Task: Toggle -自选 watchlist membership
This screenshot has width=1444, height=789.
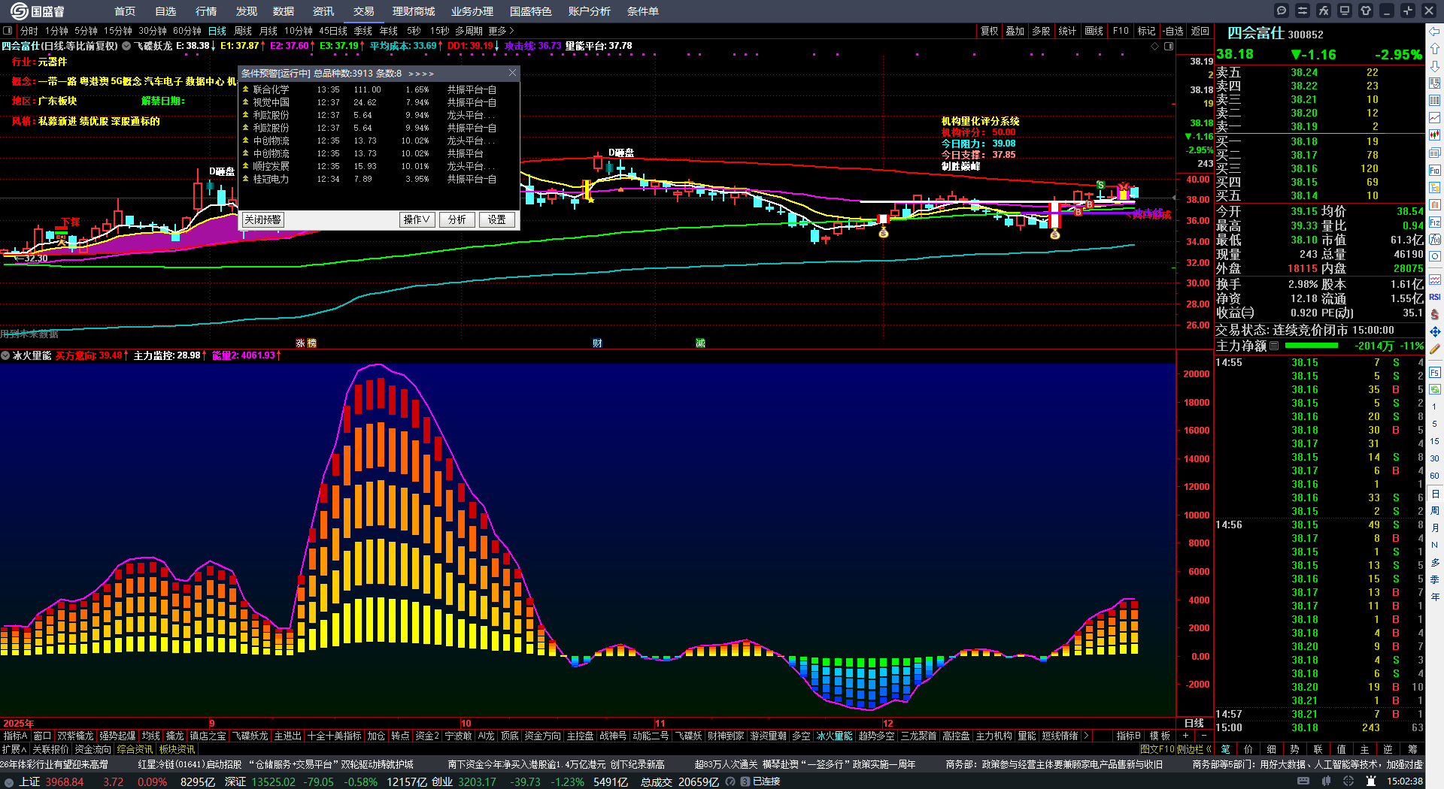Action: [1172, 31]
